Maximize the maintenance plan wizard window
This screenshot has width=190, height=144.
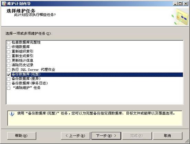tap(180, 4)
